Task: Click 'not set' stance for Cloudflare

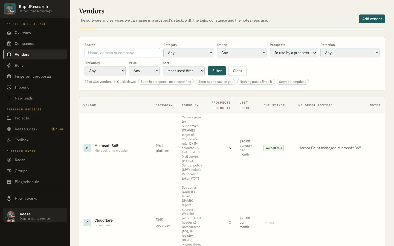Action: 269,223
